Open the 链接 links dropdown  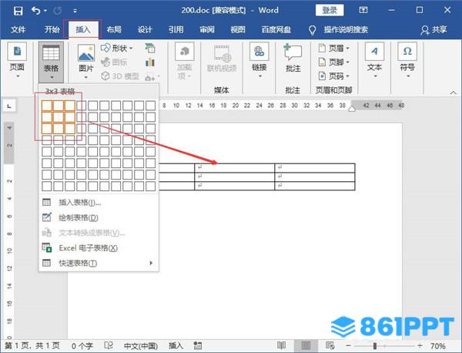click(x=259, y=61)
